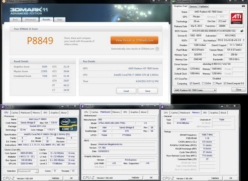Screen dimensions: 248x181
Task: Open the Sensors tab in GPU-Z
Action: click(193, 7)
